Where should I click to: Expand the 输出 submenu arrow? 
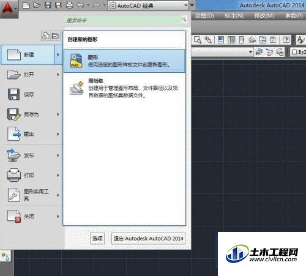[x=58, y=134]
